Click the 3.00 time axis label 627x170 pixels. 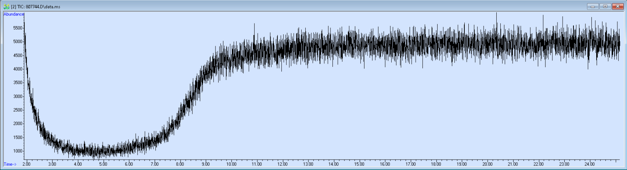[x=52, y=164]
